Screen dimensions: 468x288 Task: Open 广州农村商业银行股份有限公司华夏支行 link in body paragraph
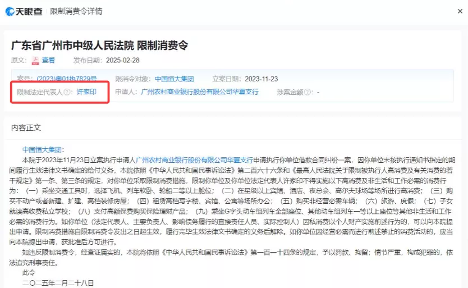(194, 160)
